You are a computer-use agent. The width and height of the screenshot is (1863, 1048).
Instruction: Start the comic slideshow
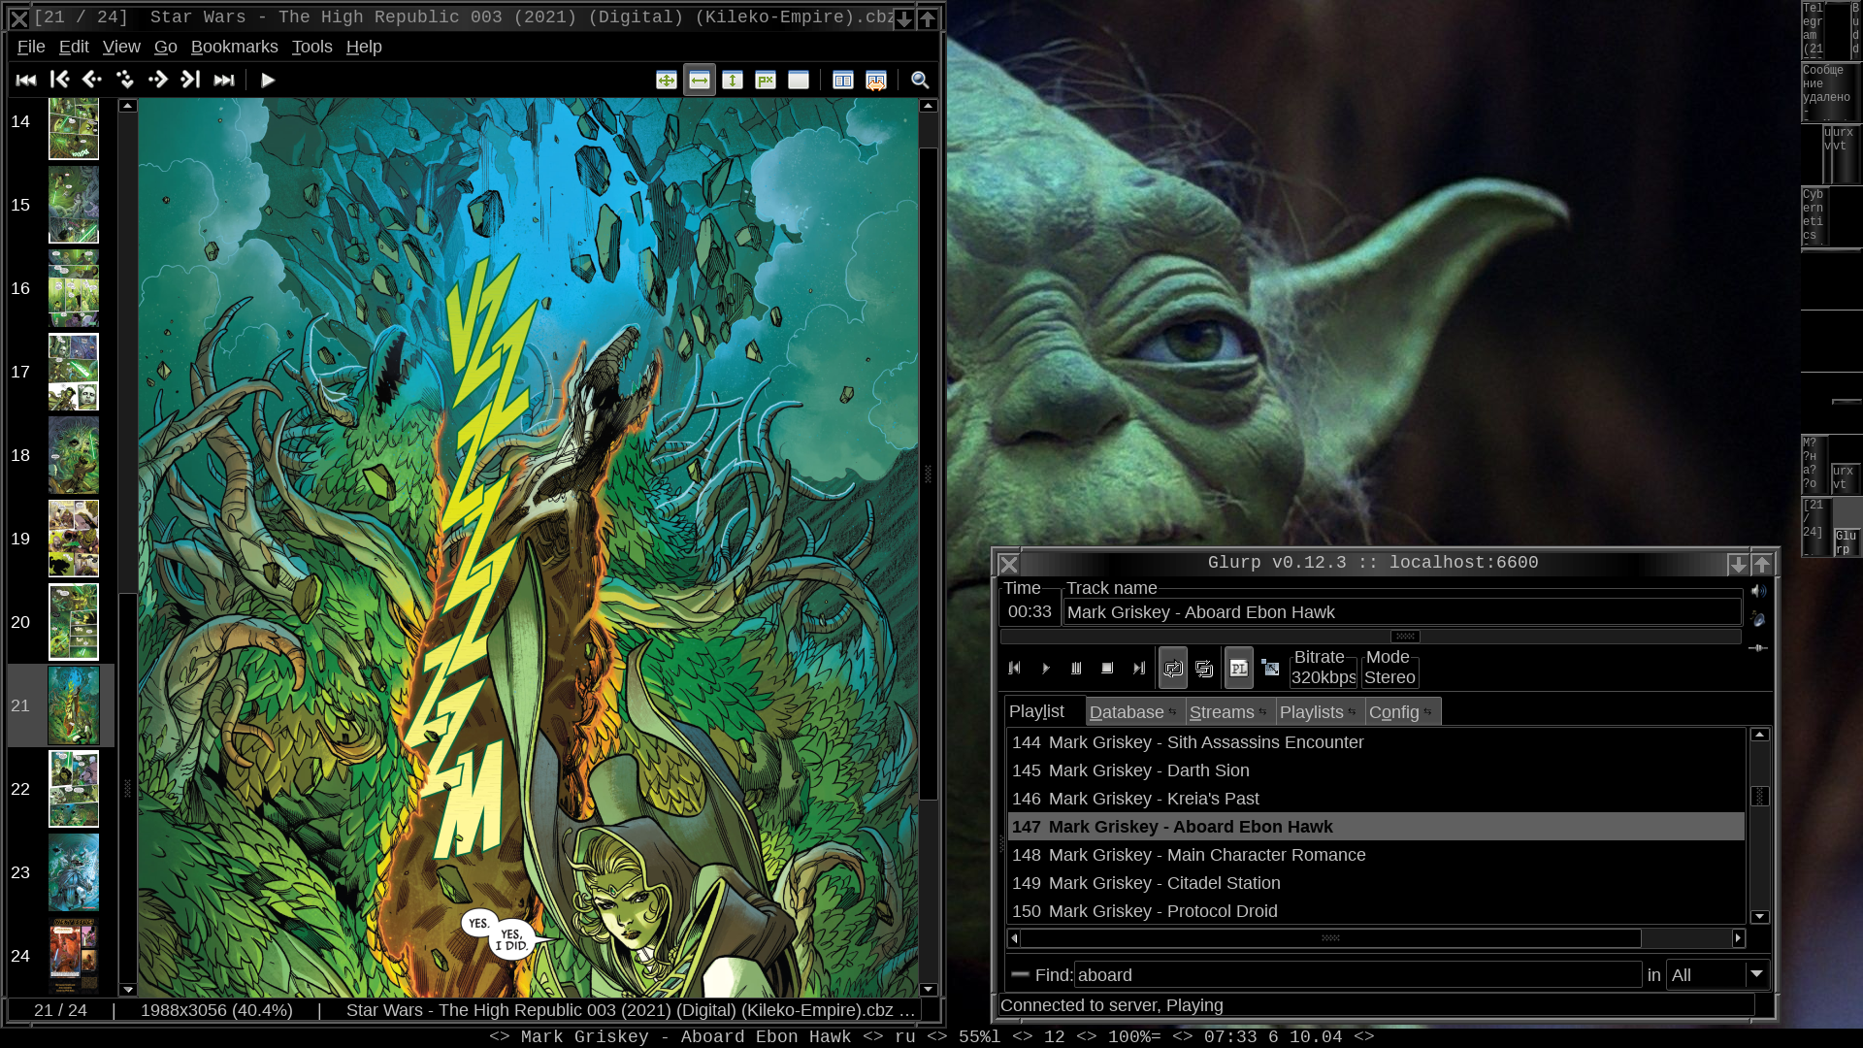[x=268, y=81]
